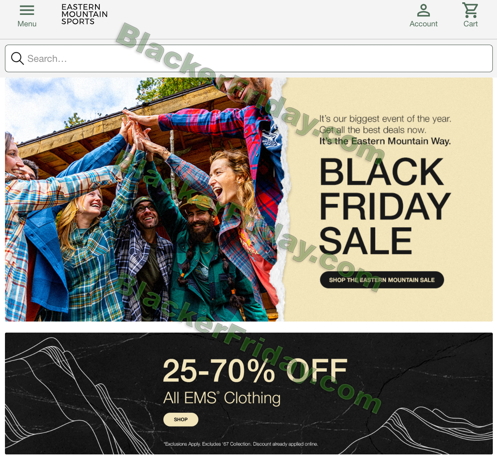Click the SHOP button under EMS Clothing
497x459 pixels.
coord(181,419)
